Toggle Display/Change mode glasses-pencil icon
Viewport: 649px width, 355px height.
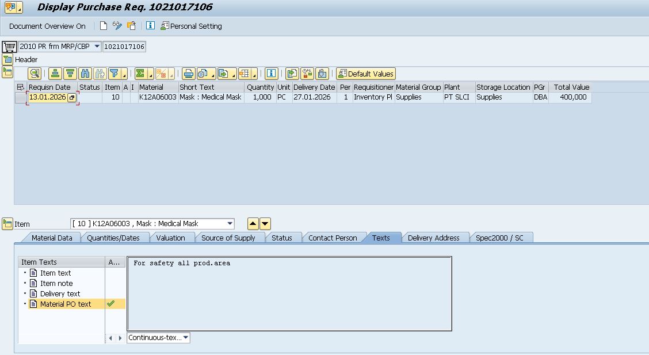(117, 26)
